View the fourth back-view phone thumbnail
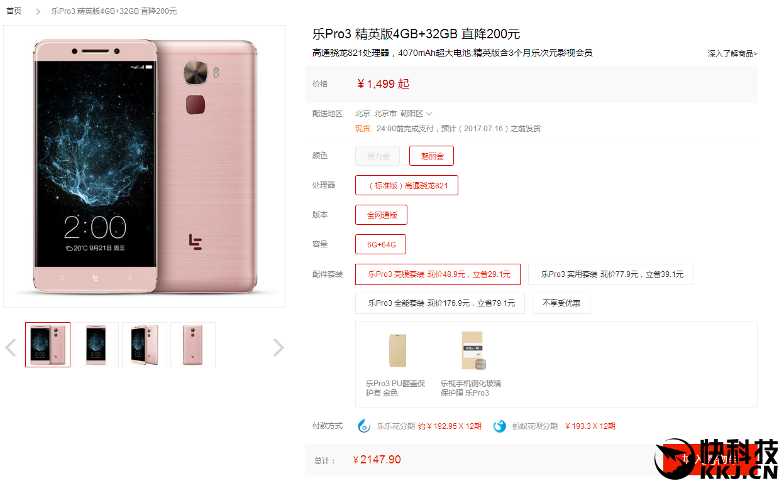The width and height of the screenshot is (784, 486). click(193, 345)
